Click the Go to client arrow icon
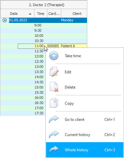 54,119
